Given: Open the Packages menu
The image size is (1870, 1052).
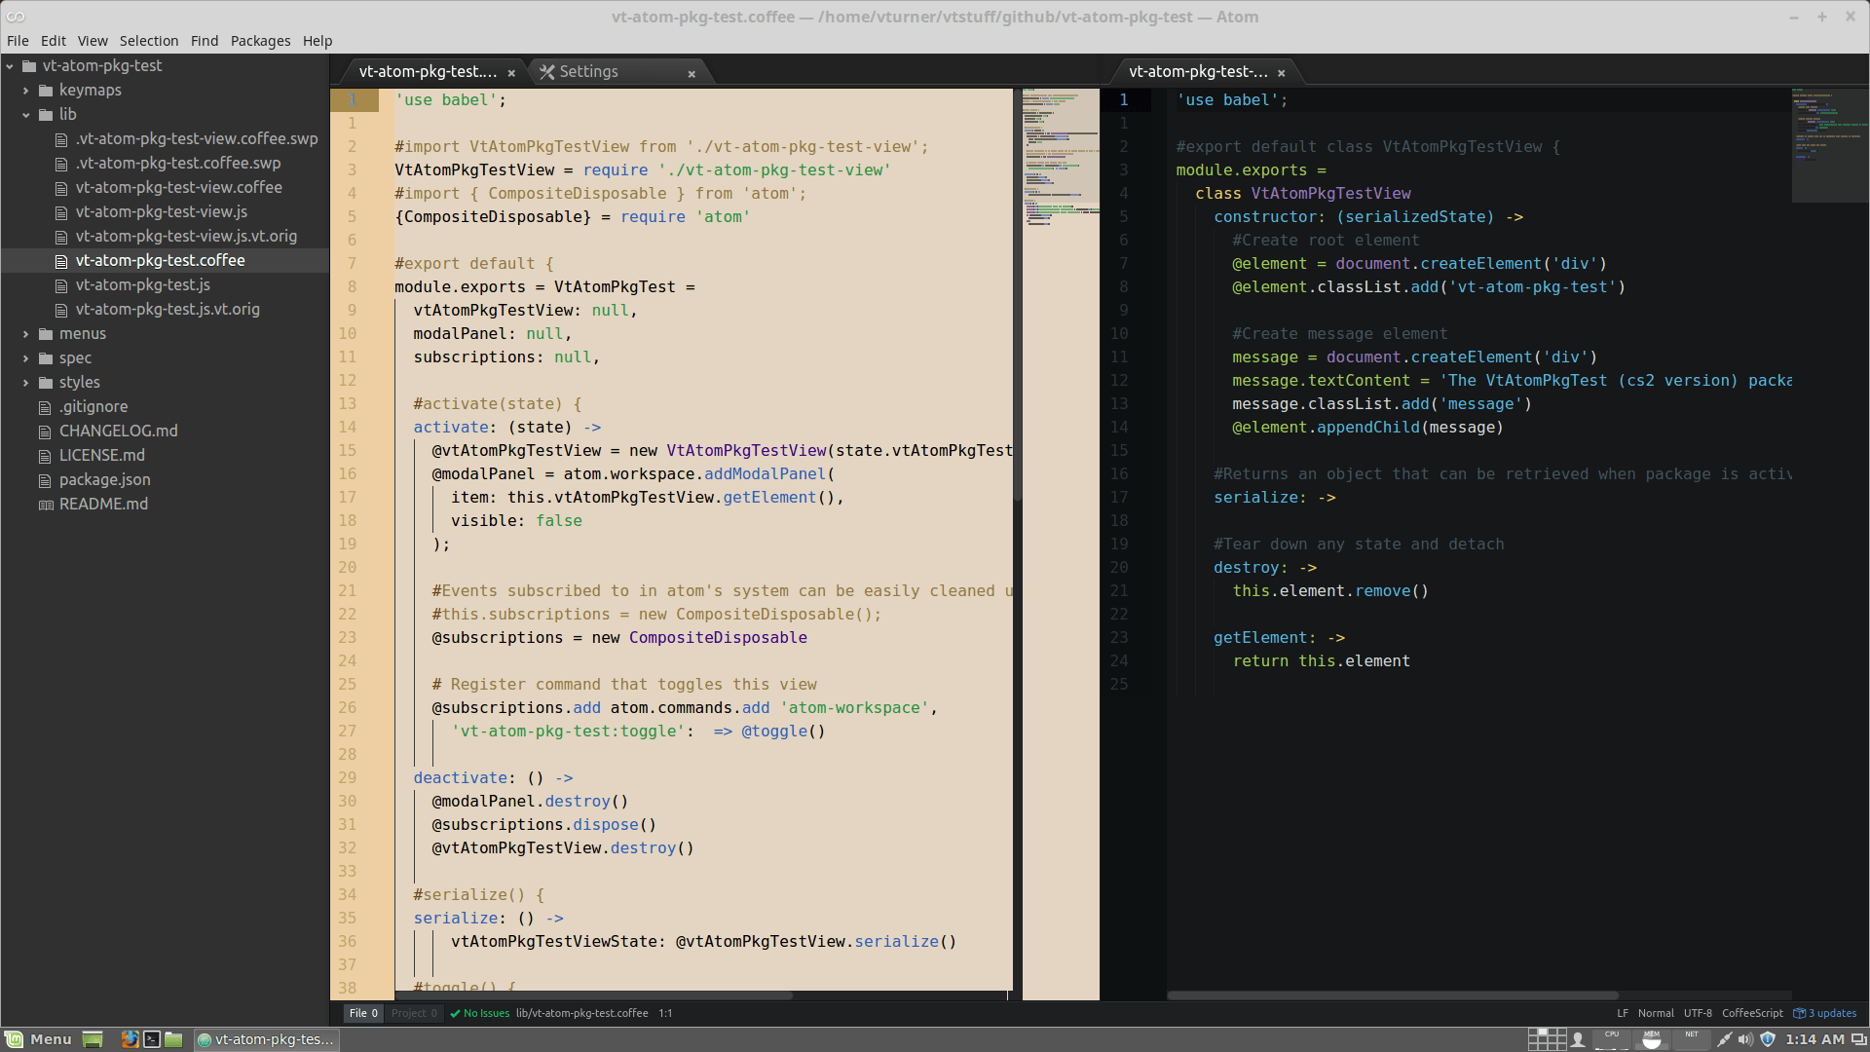Looking at the screenshot, I should pos(260,41).
